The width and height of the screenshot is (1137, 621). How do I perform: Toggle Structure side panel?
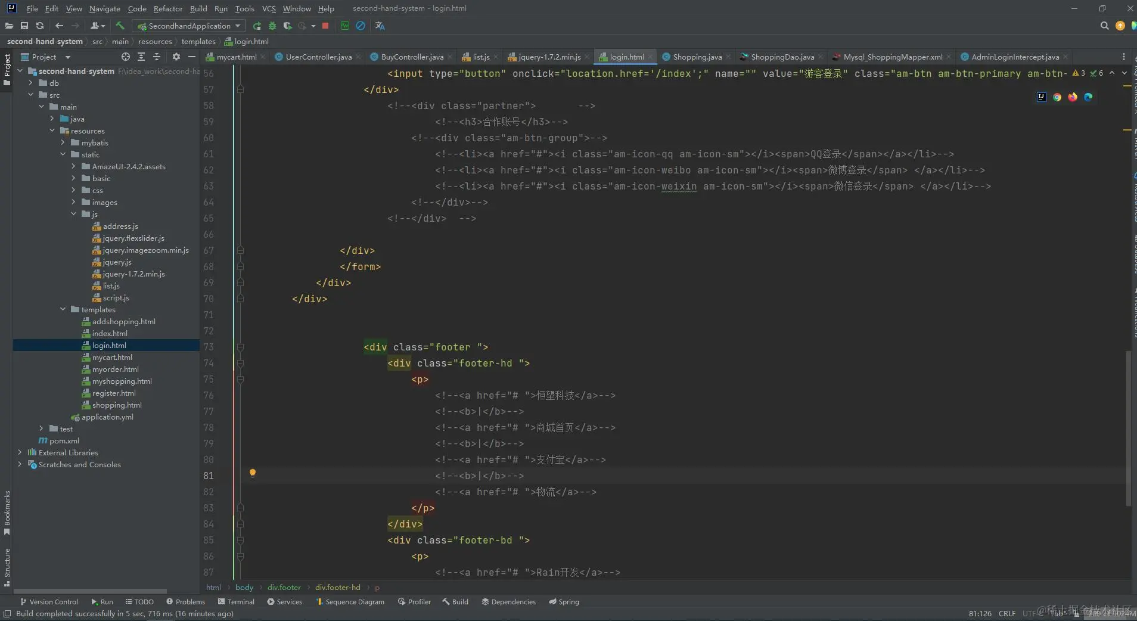tap(7, 567)
